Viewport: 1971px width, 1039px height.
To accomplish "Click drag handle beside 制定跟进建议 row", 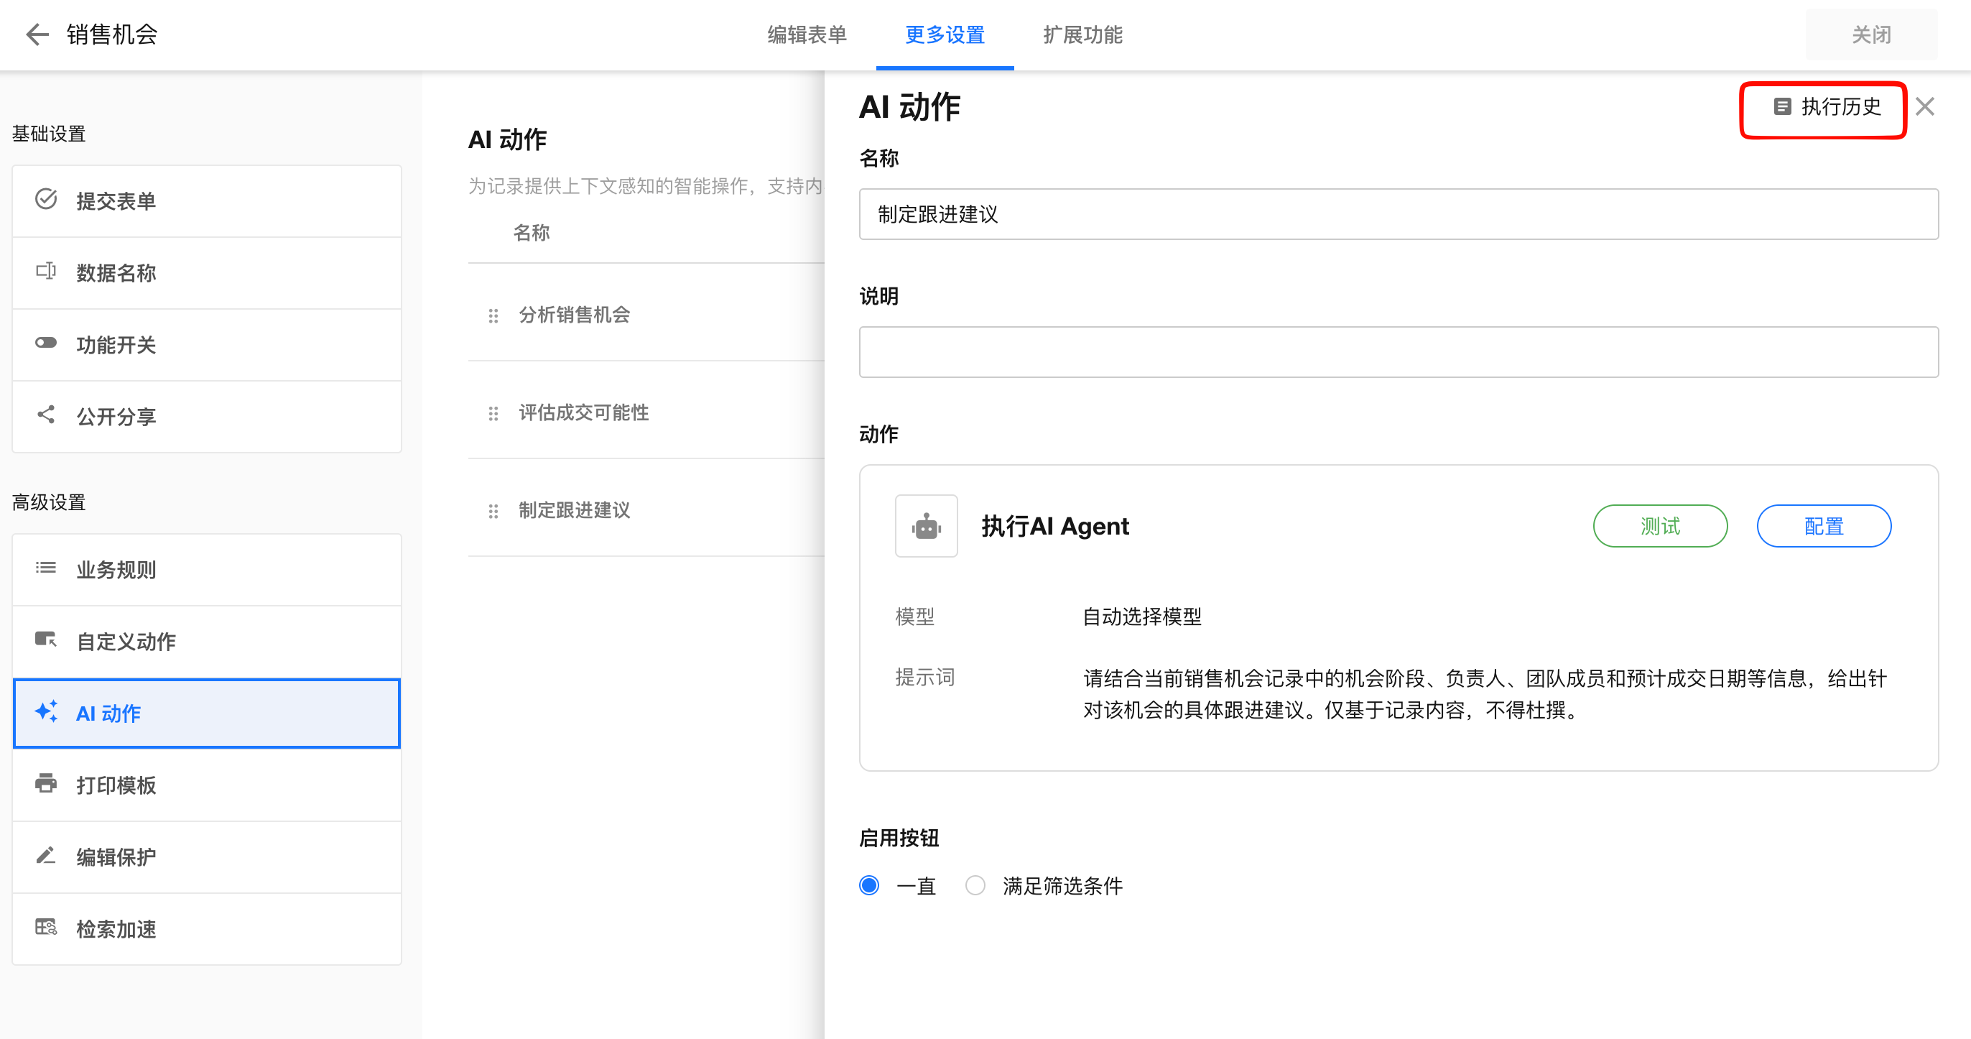I will 493,511.
